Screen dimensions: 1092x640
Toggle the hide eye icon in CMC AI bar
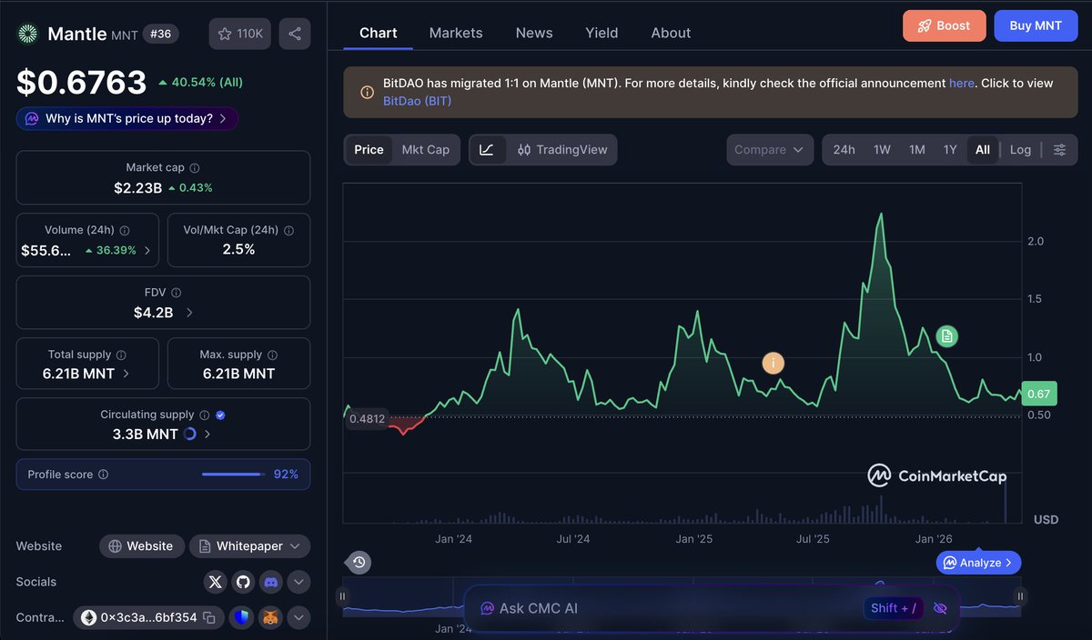pyautogui.click(x=940, y=608)
